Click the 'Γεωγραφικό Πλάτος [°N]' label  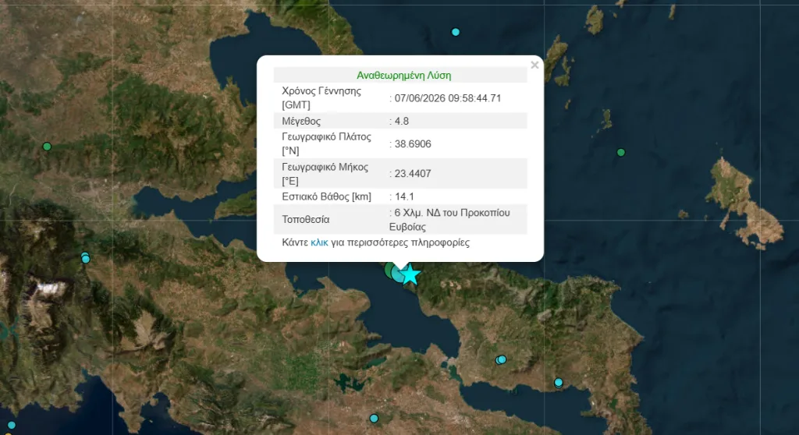pyautogui.click(x=327, y=143)
